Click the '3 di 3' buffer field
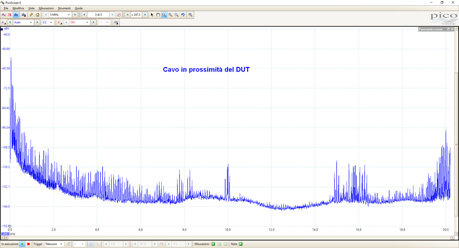 (99, 15)
